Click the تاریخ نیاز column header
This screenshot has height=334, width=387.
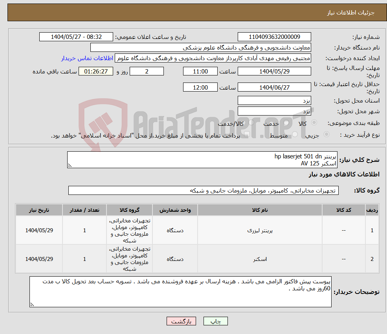[x=39, y=210]
